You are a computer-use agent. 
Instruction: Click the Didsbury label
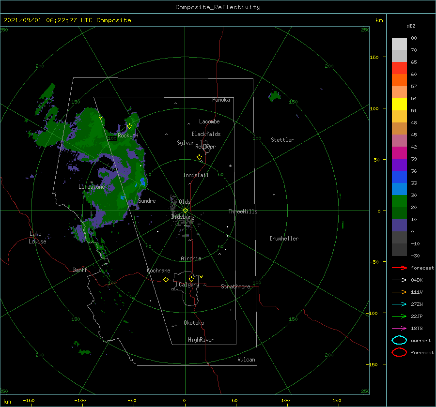[x=183, y=217]
